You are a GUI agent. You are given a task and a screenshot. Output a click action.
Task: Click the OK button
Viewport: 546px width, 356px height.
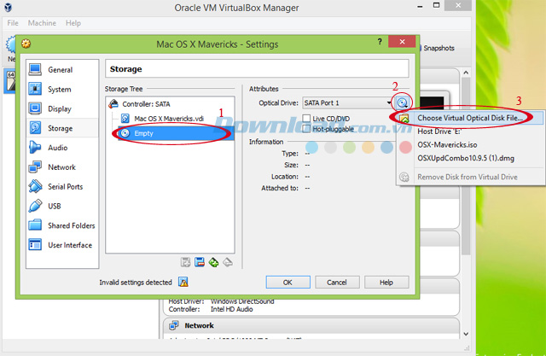(x=288, y=282)
